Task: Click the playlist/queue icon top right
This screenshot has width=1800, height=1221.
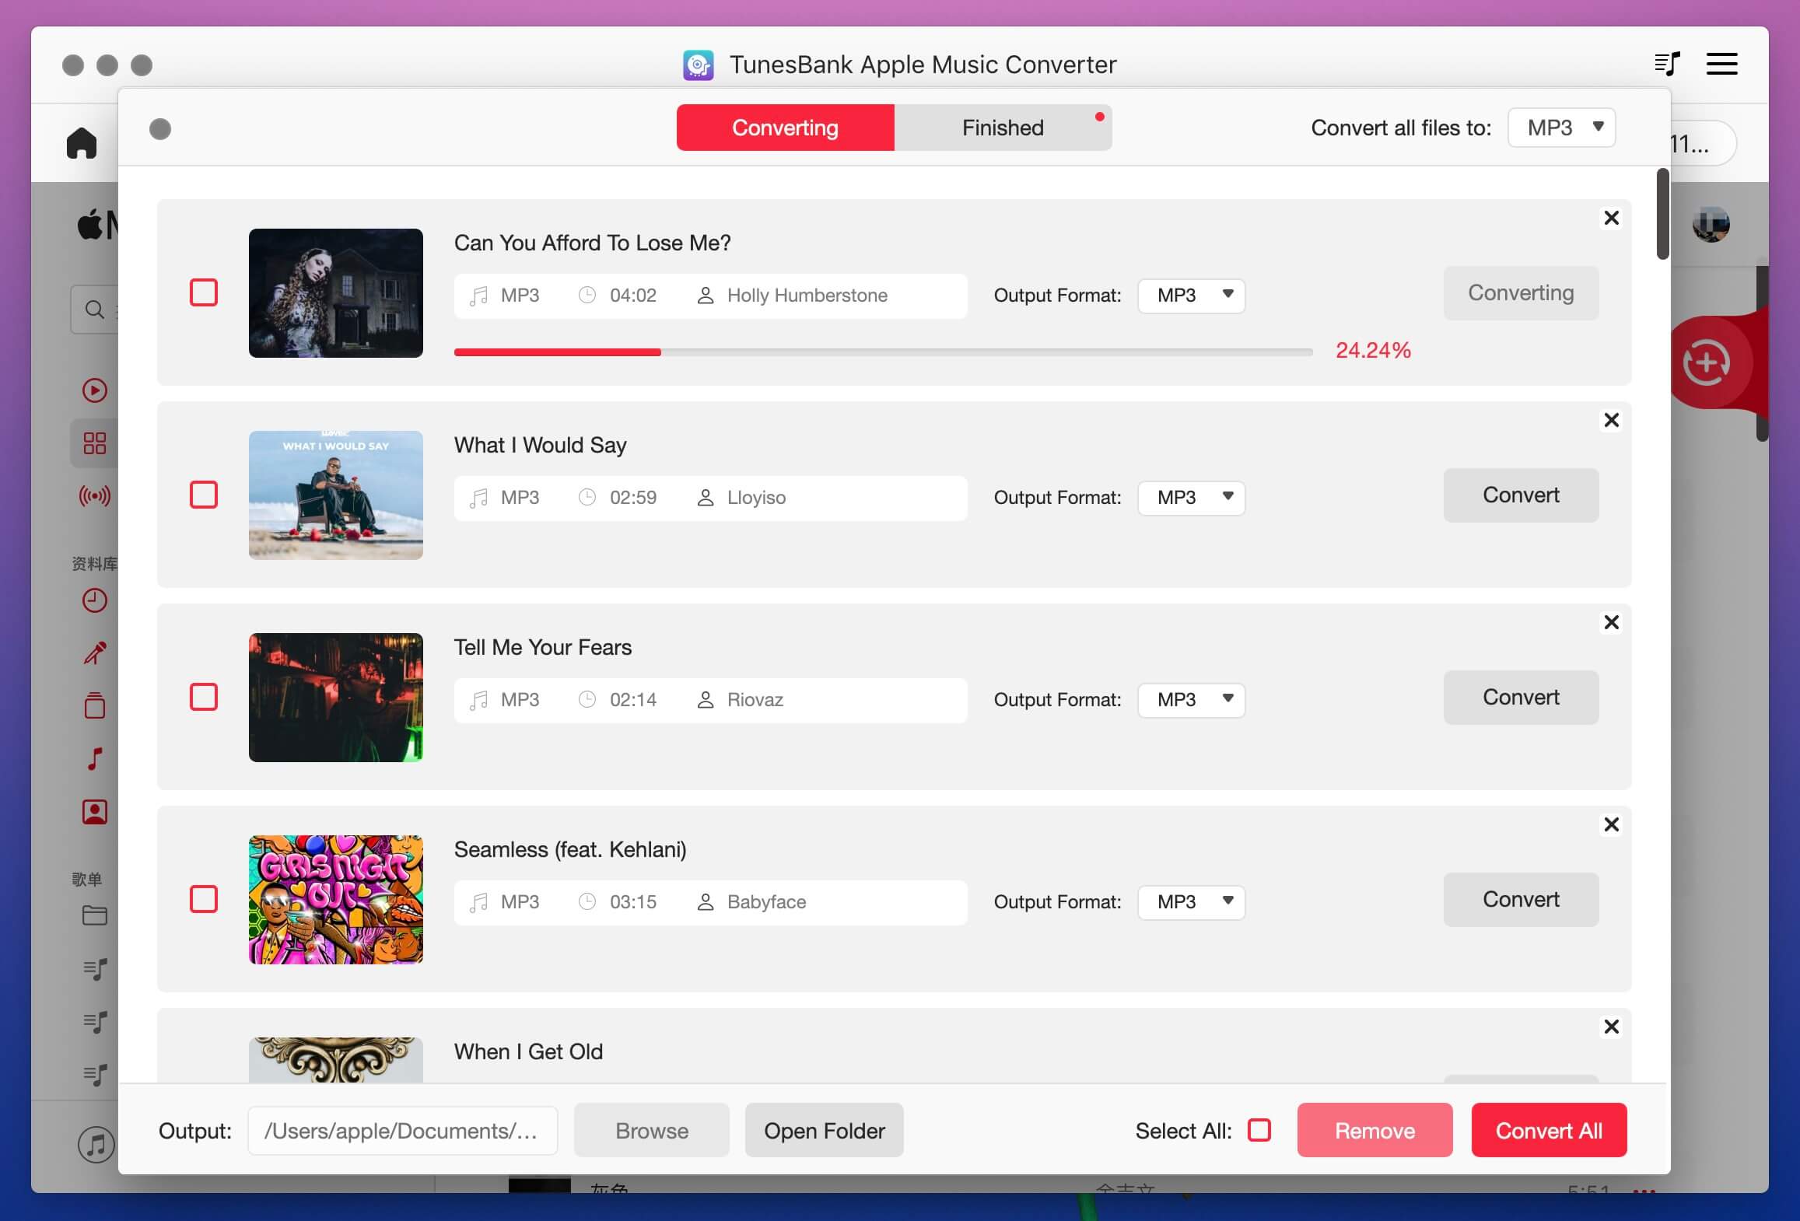Action: pyautogui.click(x=1668, y=61)
